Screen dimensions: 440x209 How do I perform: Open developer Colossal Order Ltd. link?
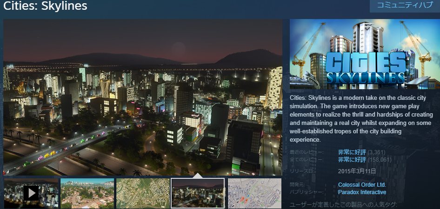click(x=362, y=185)
